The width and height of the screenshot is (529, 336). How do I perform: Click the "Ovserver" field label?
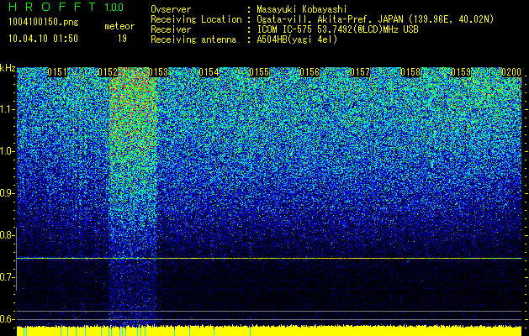(x=171, y=9)
